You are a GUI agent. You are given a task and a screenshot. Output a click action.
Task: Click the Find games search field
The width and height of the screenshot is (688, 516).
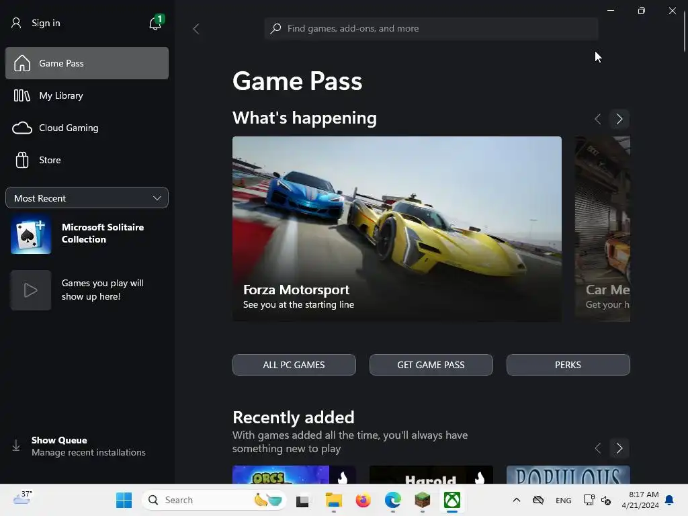[x=431, y=28]
